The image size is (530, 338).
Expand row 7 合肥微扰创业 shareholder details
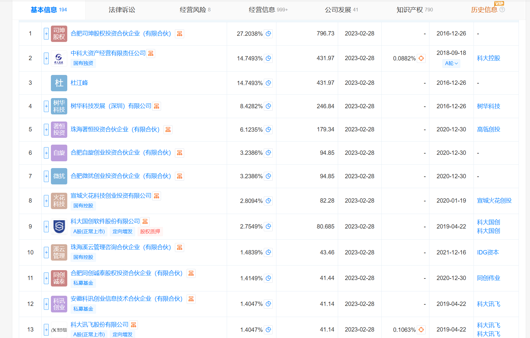click(x=46, y=176)
